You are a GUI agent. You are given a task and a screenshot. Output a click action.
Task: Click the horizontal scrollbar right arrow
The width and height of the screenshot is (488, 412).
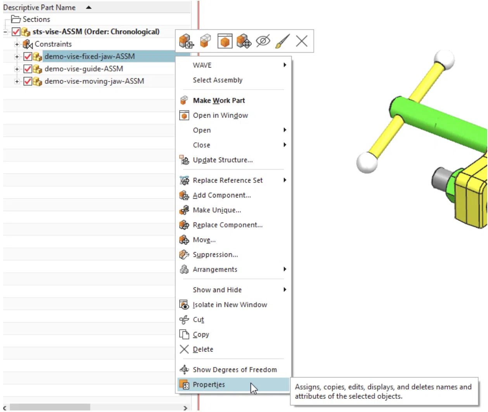coord(185,407)
